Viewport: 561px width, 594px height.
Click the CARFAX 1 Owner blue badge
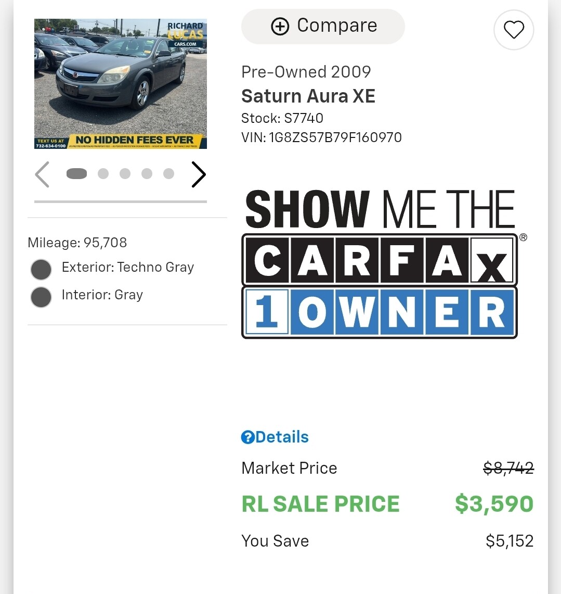[x=380, y=312]
